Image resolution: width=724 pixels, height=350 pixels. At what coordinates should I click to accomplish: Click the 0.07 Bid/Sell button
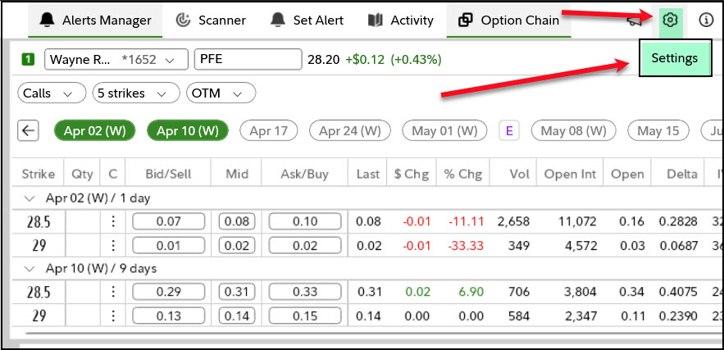point(167,221)
